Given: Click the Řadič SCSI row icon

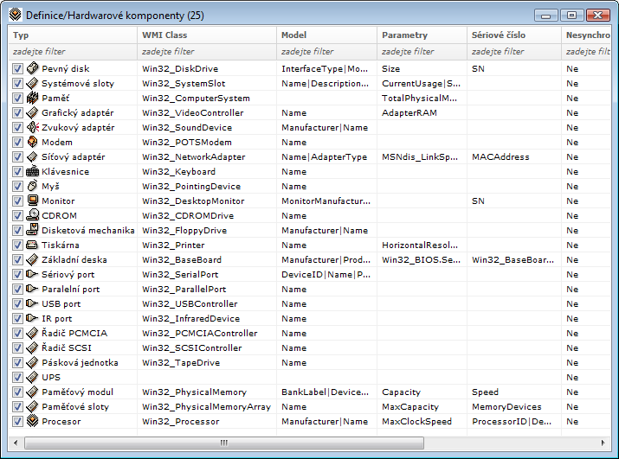Looking at the screenshot, I should click(32, 347).
